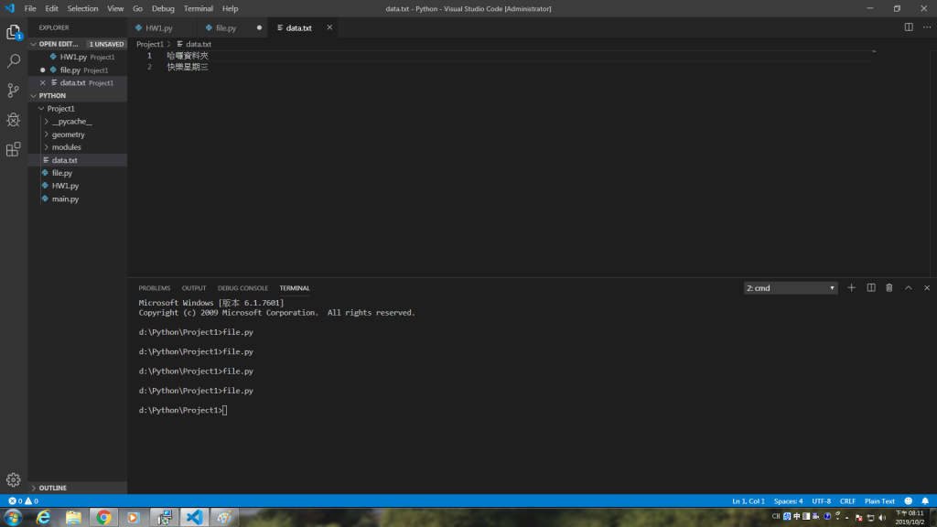
Task: Open the Debug view bug icon
Action: click(13, 120)
